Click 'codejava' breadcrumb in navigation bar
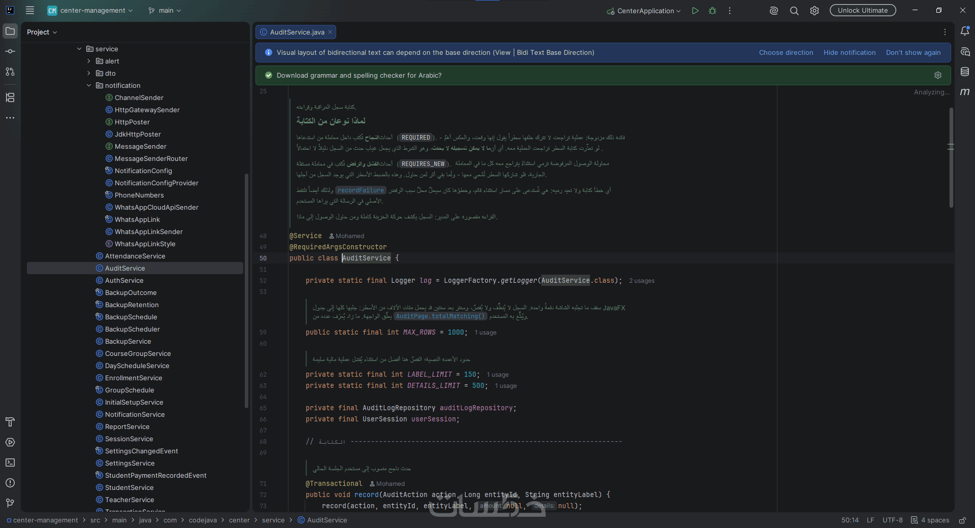Screen dimensions: 975x528 coord(203,520)
